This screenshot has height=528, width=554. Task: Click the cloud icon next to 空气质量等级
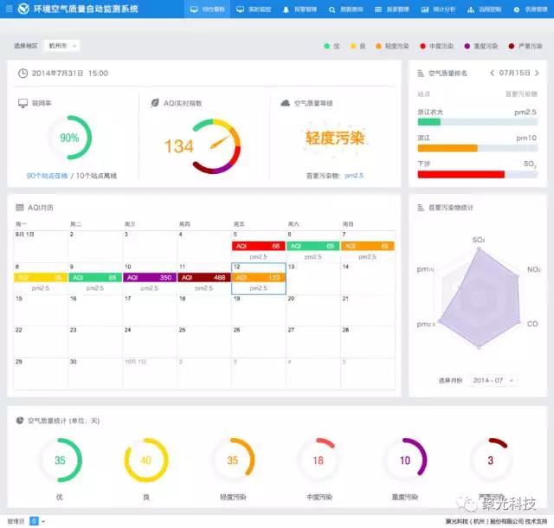click(285, 103)
